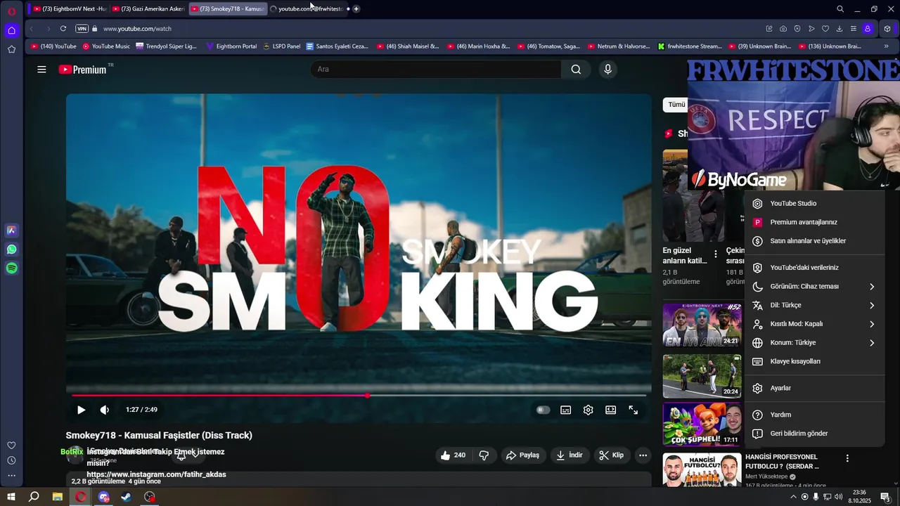900x506 pixels.
Task: Switch to the EightbornV Next browser tab
Action: point(69,9)
